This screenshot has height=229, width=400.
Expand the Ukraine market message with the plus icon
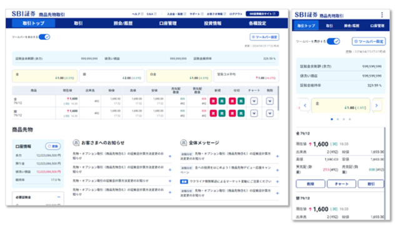277,182
